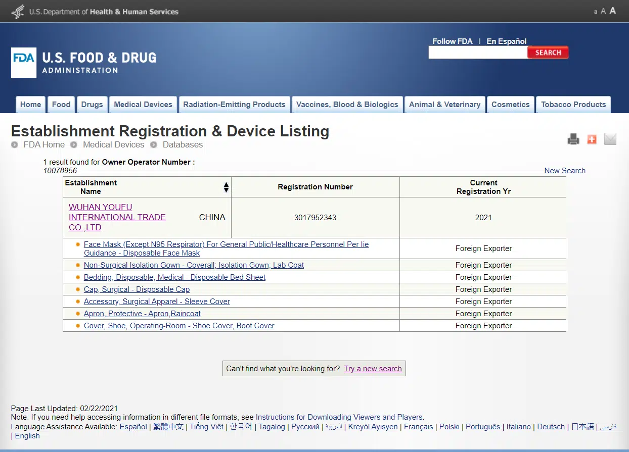Click the print page icon

pyautogui.click(x=573, y=139)
